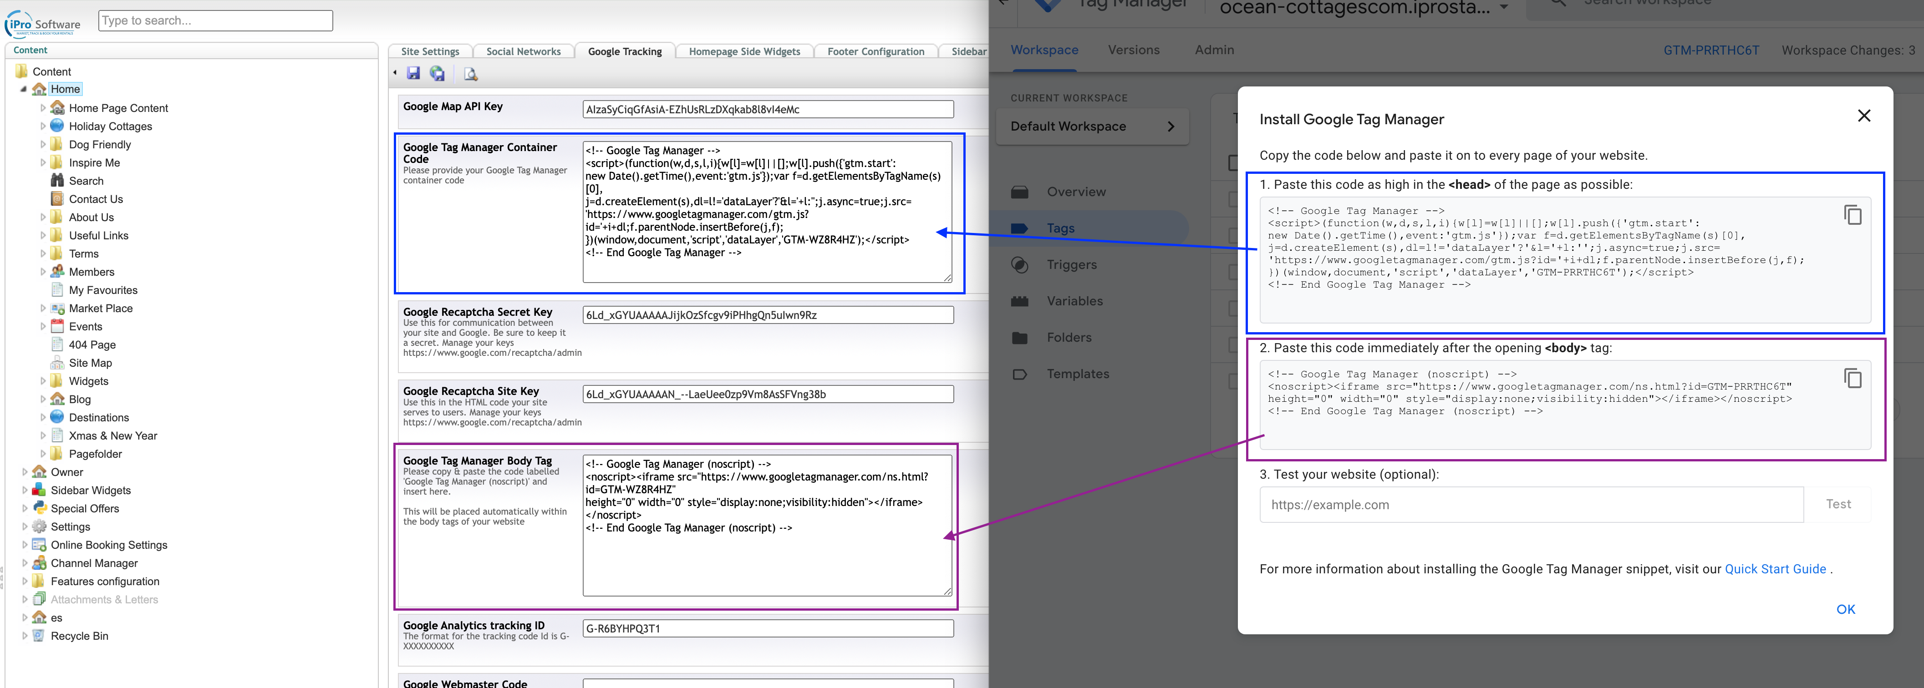Copy the head snippet with copy icon
The image size is (1924, 688).
pos(1853,215)
